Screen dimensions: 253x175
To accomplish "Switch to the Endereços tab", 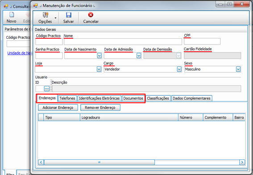I will pyautogui.click(x=47, y=98).
